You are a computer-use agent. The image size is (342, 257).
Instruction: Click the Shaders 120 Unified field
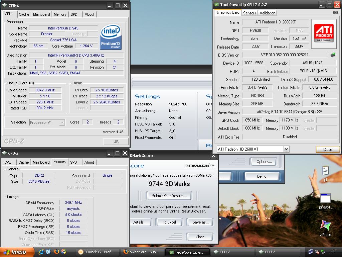point(261,79)
